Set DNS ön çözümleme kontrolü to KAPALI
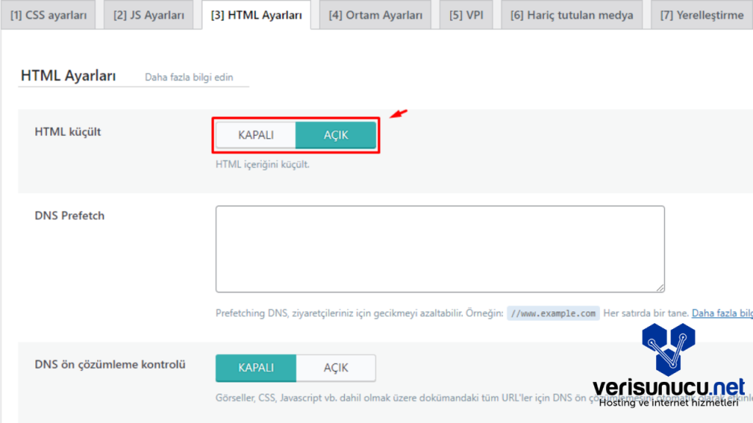Image resolution: width=753 pixels, height=423 pixels. coord(256,368)
